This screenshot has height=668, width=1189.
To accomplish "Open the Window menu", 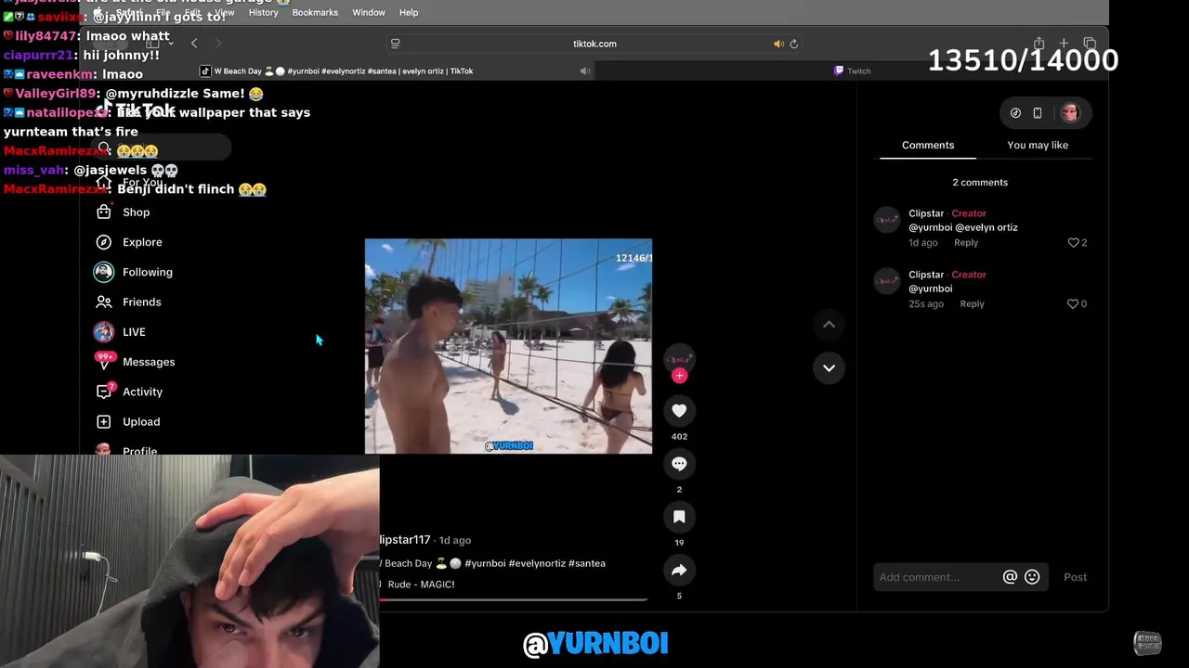I will pyautogui.click(x=369, y=12).
